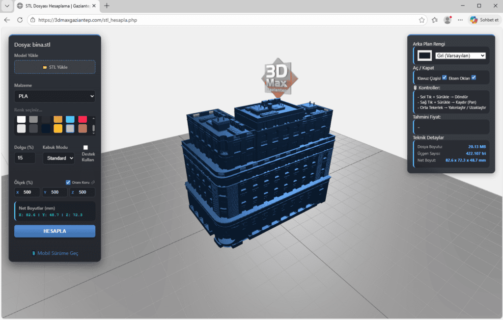Pick the red color swatch
This screenshot has height=320, width=503.
[83, 119]
